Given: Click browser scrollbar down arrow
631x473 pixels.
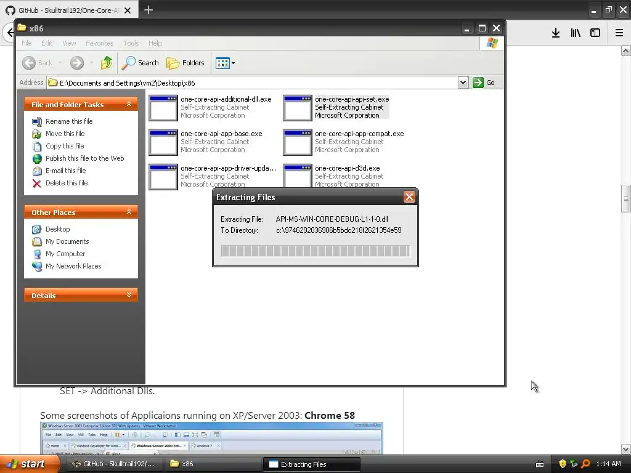Looking at the screenshot, I should click(626, 449).
